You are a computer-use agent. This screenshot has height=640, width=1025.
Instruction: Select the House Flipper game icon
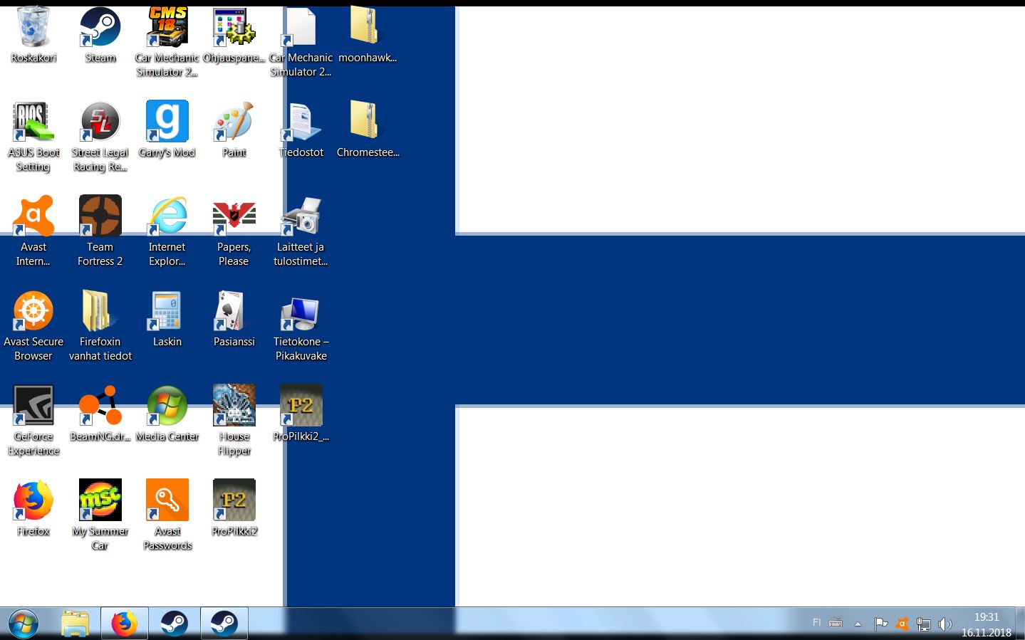tap(234, 421)
